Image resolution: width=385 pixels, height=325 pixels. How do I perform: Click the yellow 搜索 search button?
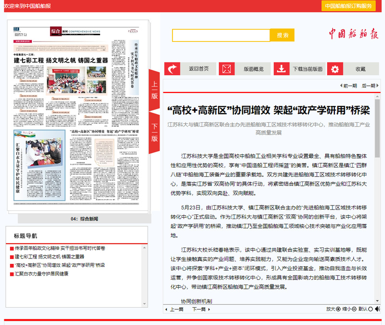282,35
